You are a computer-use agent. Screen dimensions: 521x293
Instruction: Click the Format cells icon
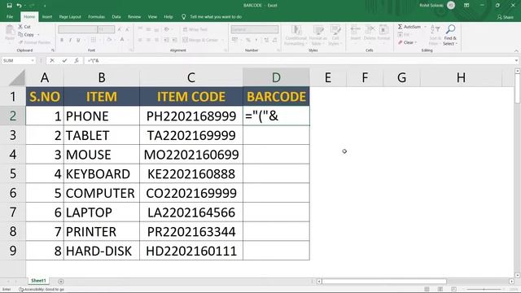point(383,33)
